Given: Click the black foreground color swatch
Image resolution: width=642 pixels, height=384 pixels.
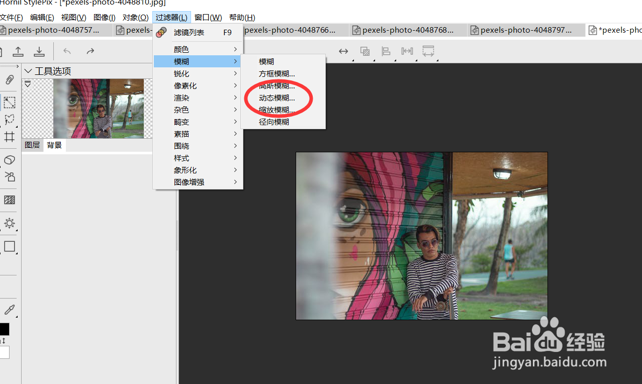Looking at the screenshot, I should click(4, 329).
